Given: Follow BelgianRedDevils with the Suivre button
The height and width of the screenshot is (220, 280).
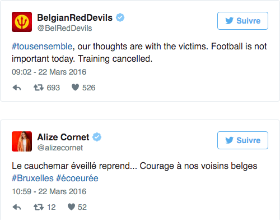Looking at the screenshot, I should [x=242, y=21].
